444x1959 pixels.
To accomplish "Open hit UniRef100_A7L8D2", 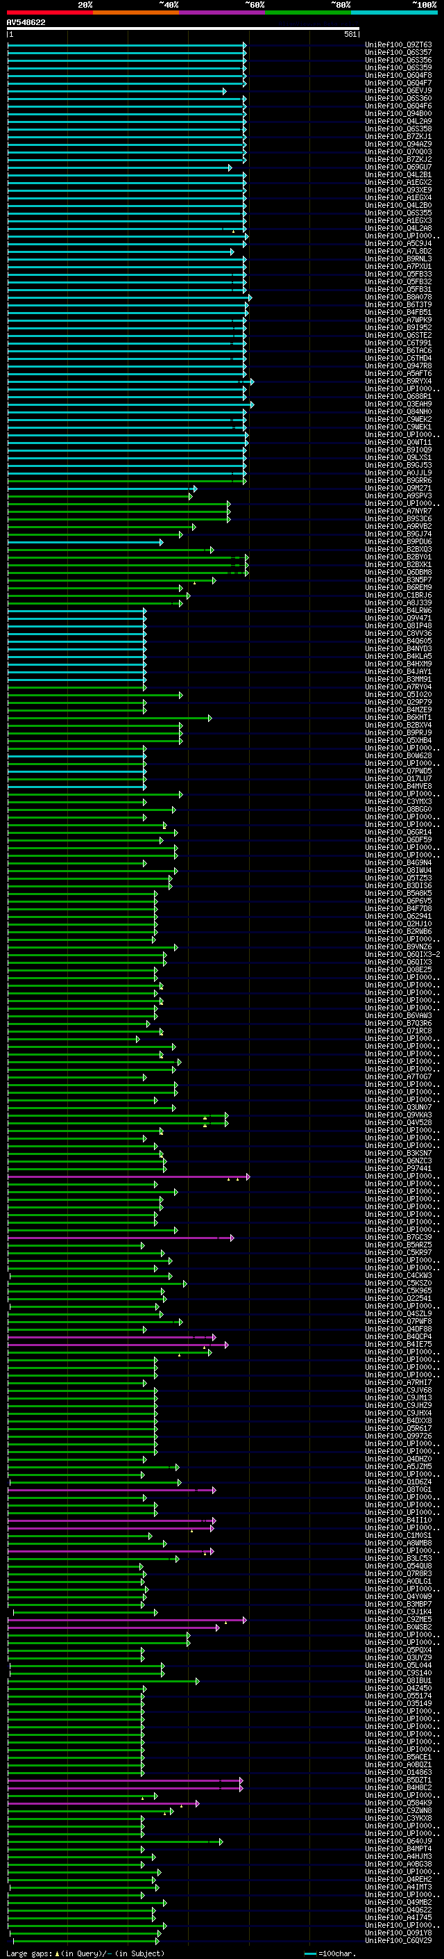I will pyautogui.click(x=398, y=251).
